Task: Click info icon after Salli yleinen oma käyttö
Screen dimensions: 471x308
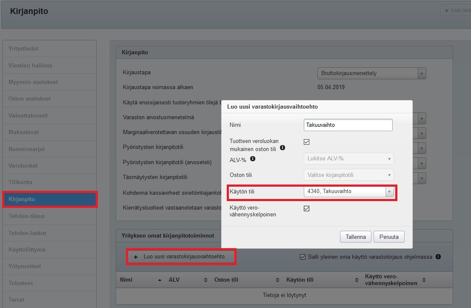Action: (x=438, y=257)
